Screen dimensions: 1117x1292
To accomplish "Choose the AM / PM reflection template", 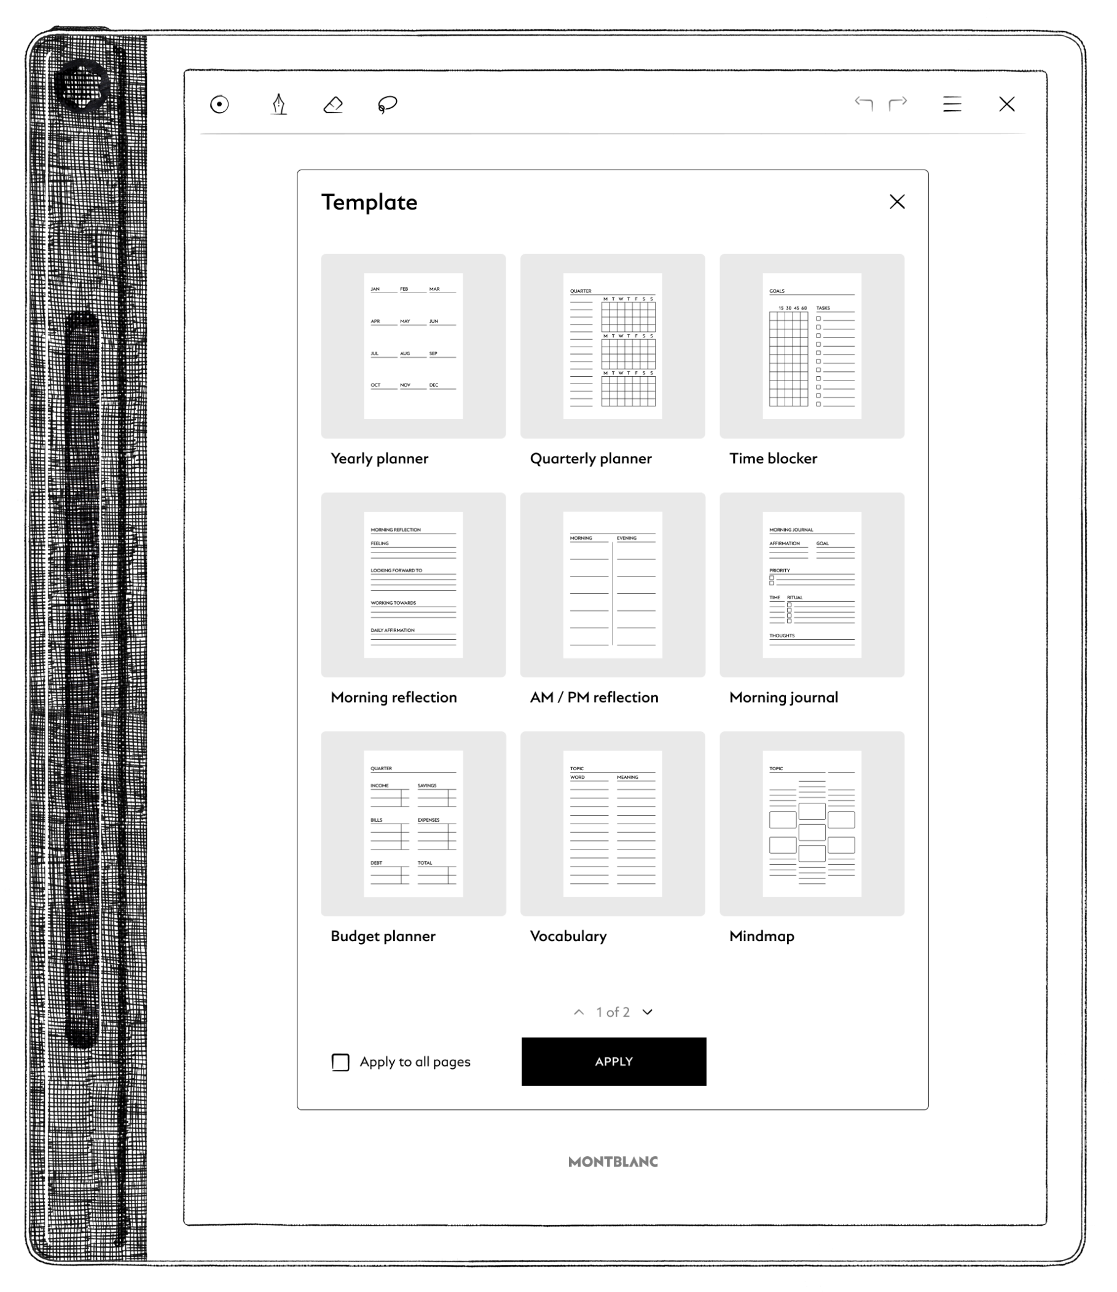I will point(613,585).
